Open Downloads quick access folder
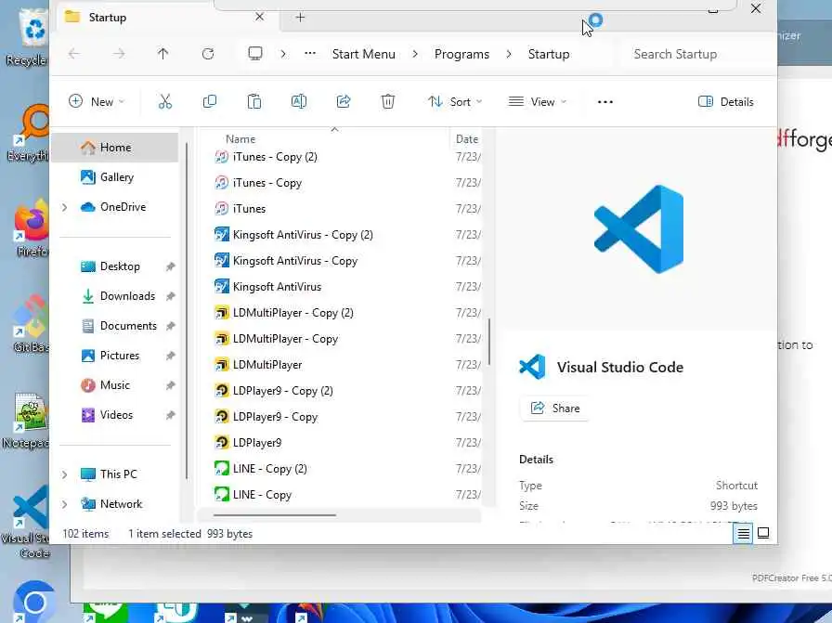This screenshot has width=832, height=623. point(127,296)
